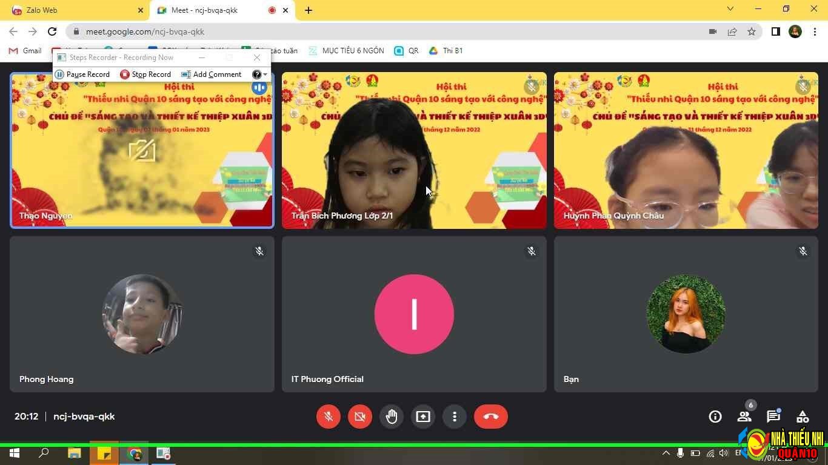Select Thao Nguyen's video tile
Screen dimensions: 828x465
(142, 150)
